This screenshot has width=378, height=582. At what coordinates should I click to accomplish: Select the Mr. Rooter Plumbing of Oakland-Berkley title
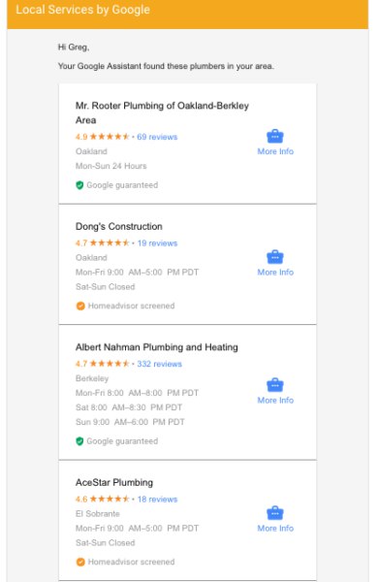[162, 113]
